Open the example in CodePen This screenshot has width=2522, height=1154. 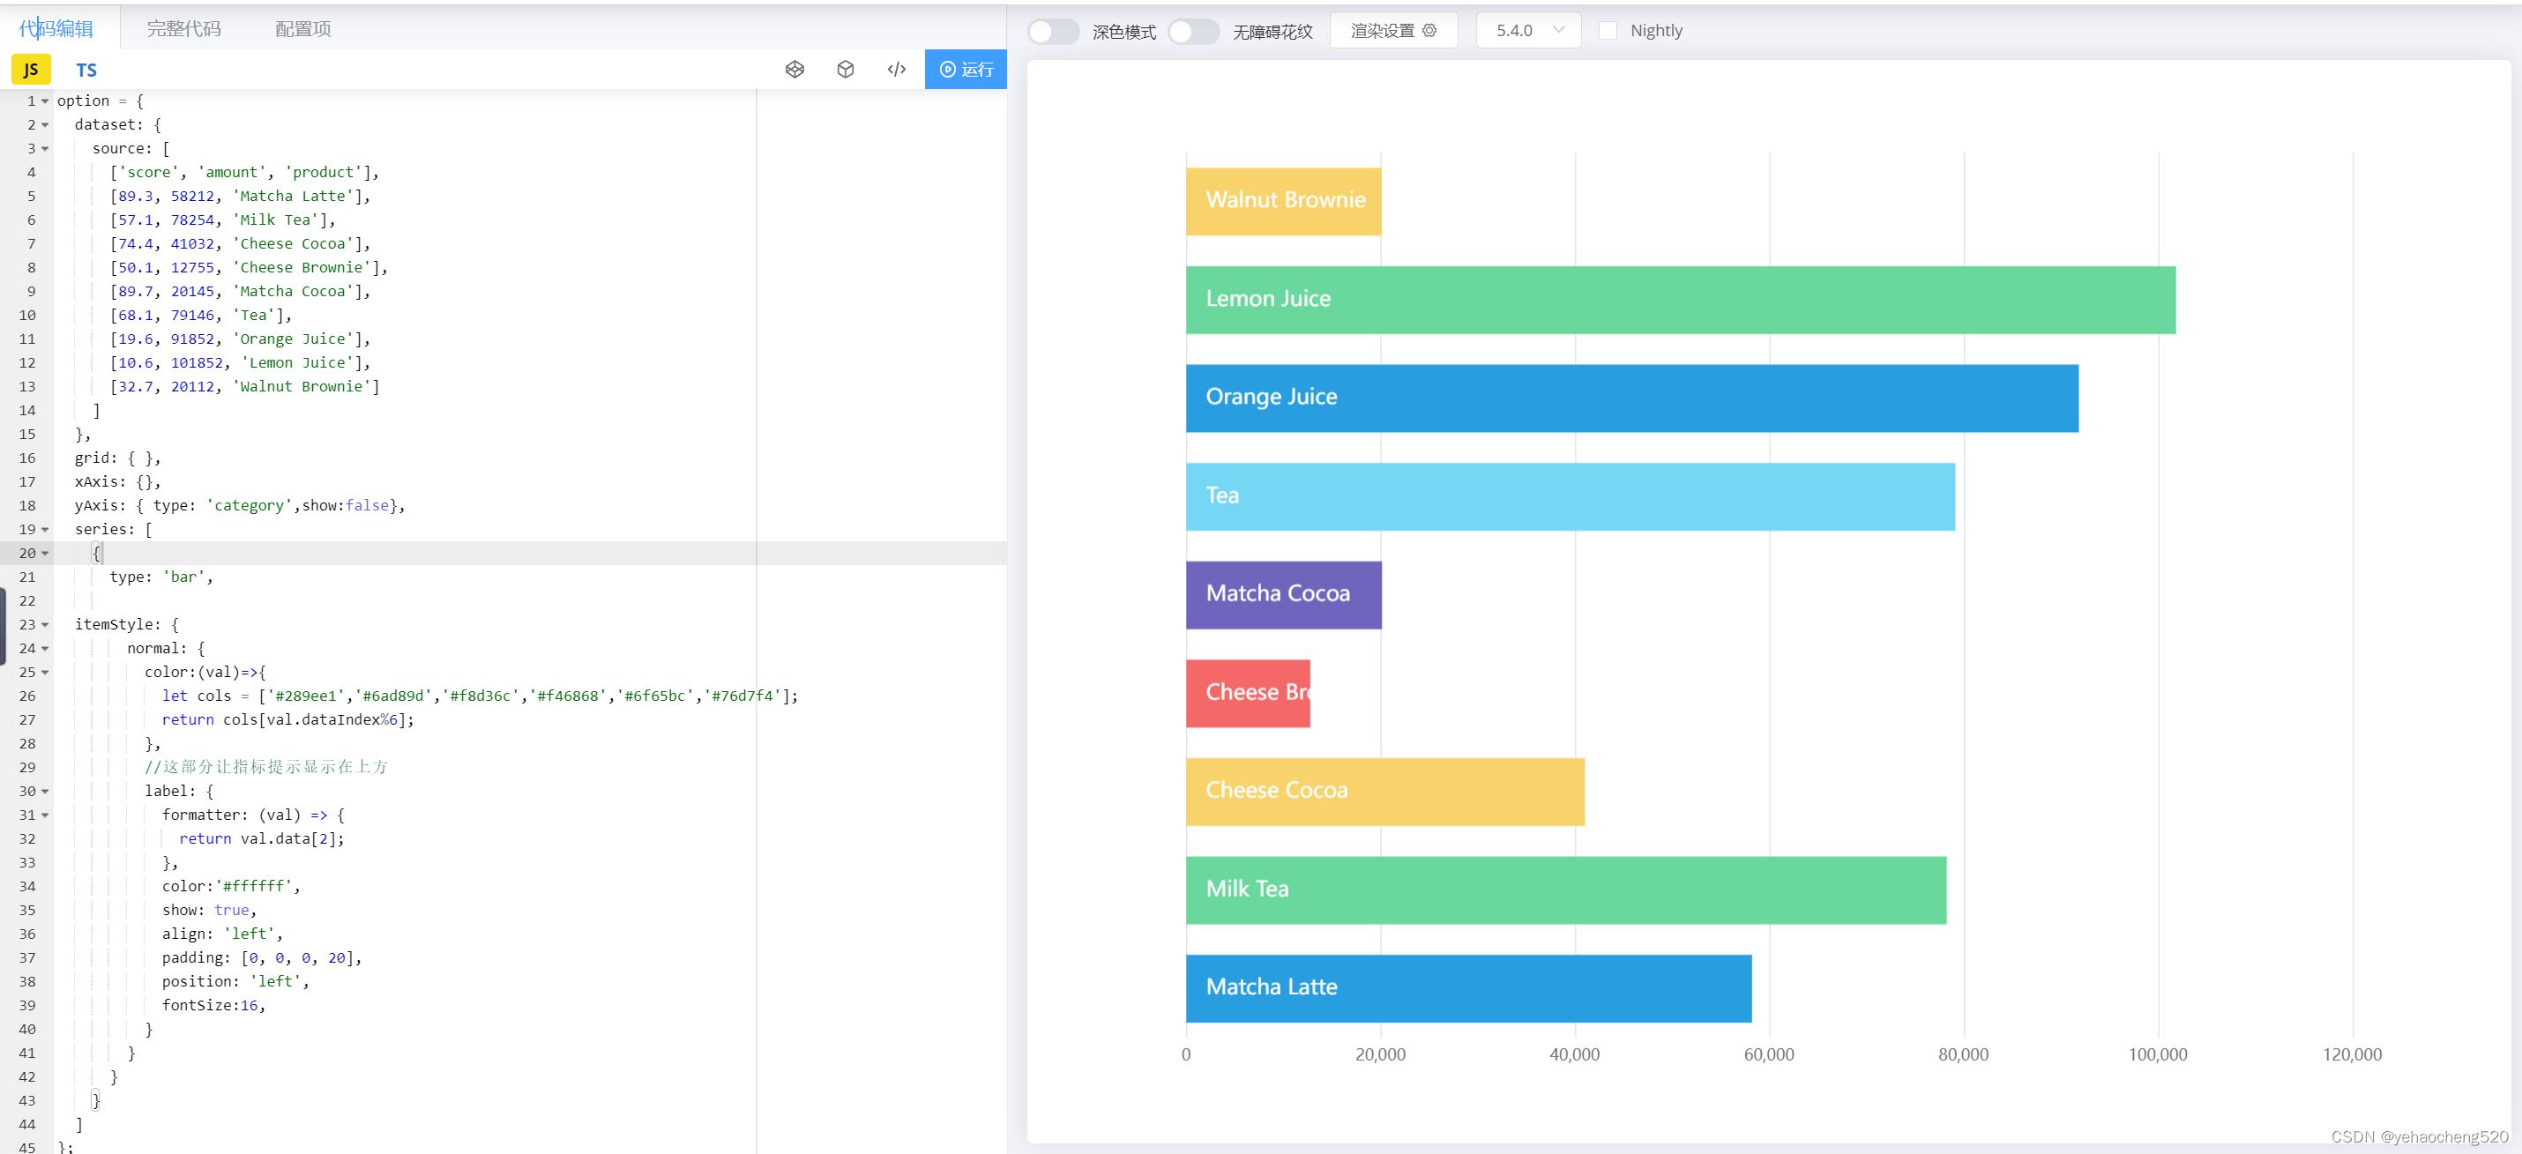tap(794, 70)
